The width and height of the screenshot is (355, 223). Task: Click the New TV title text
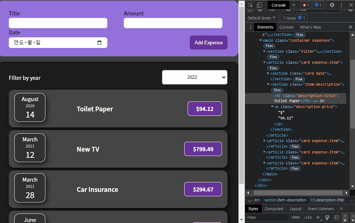point(88,149)
